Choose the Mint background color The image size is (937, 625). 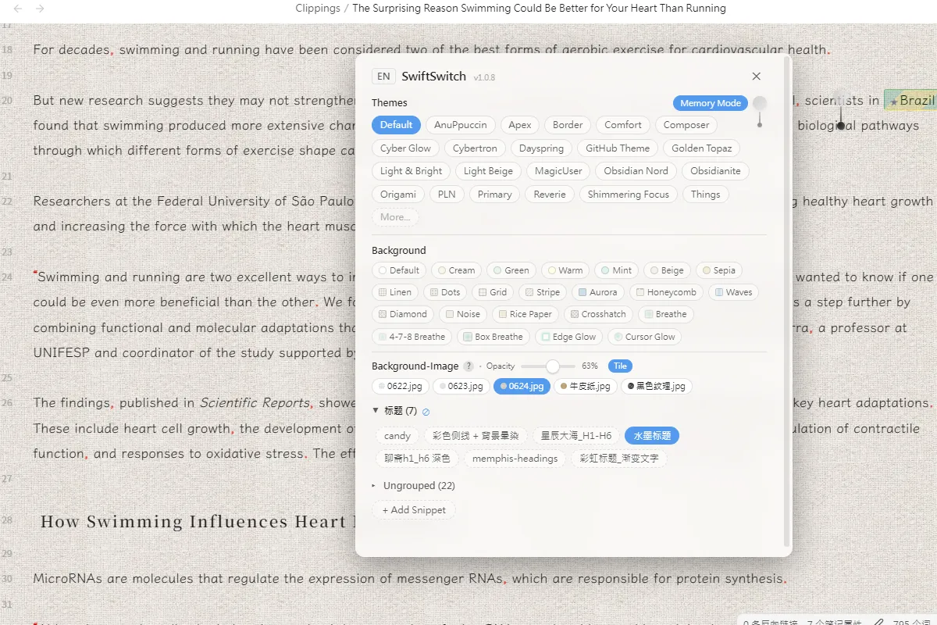[x=616, y=270]
